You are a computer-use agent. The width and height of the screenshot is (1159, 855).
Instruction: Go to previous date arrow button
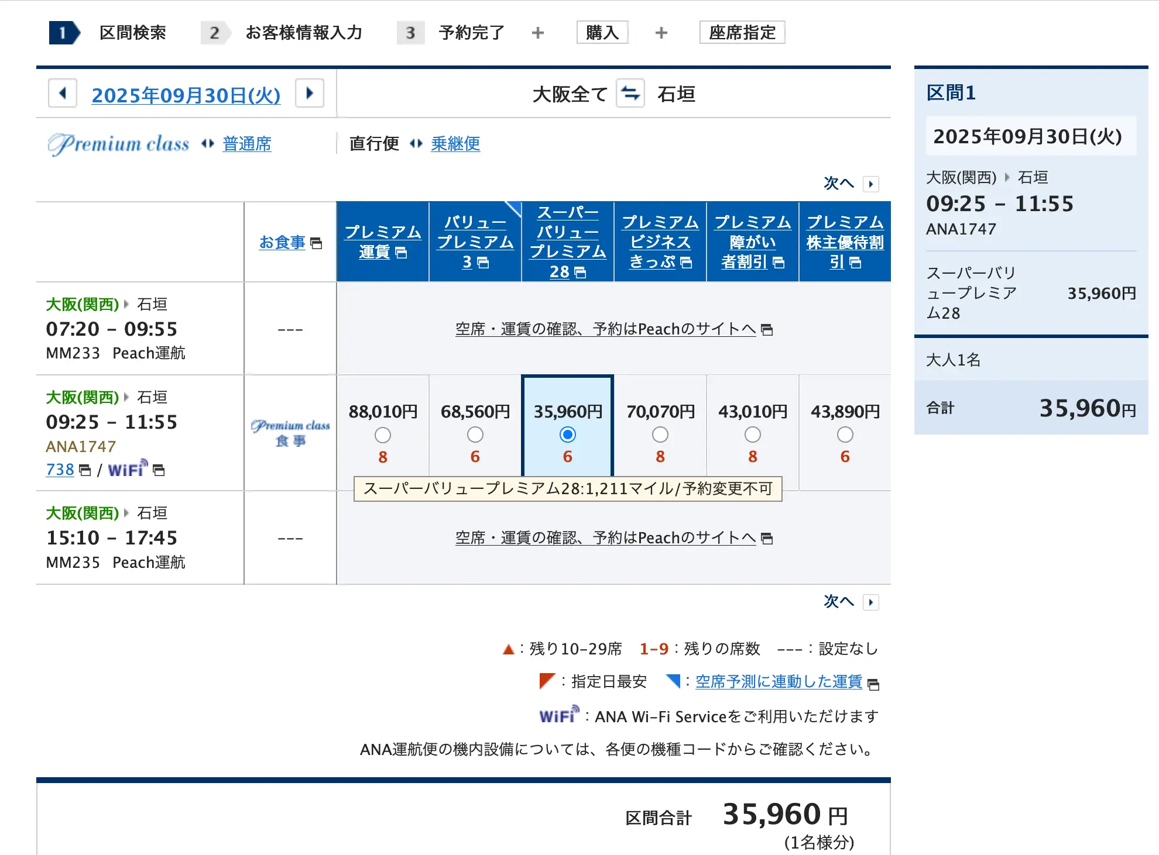pyautogui.click(x=63, y=94)
